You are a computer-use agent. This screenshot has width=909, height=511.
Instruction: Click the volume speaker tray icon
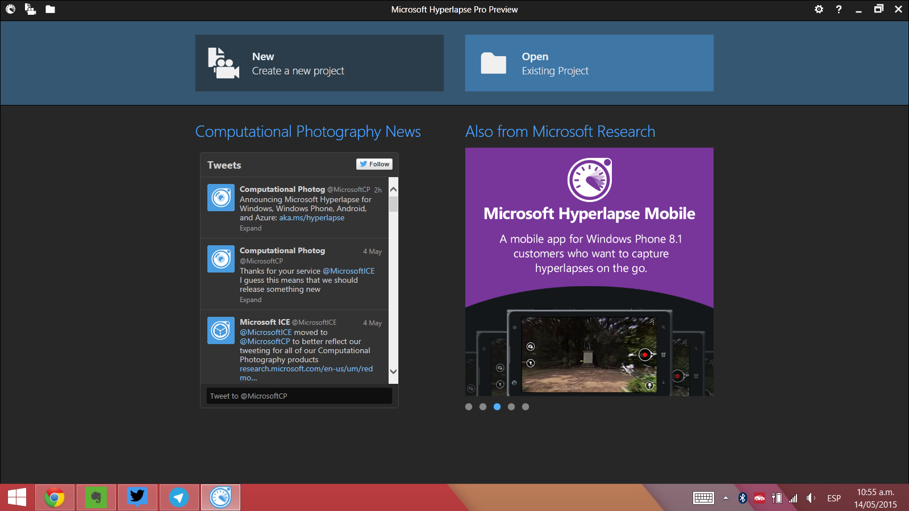tap(811, 498)
